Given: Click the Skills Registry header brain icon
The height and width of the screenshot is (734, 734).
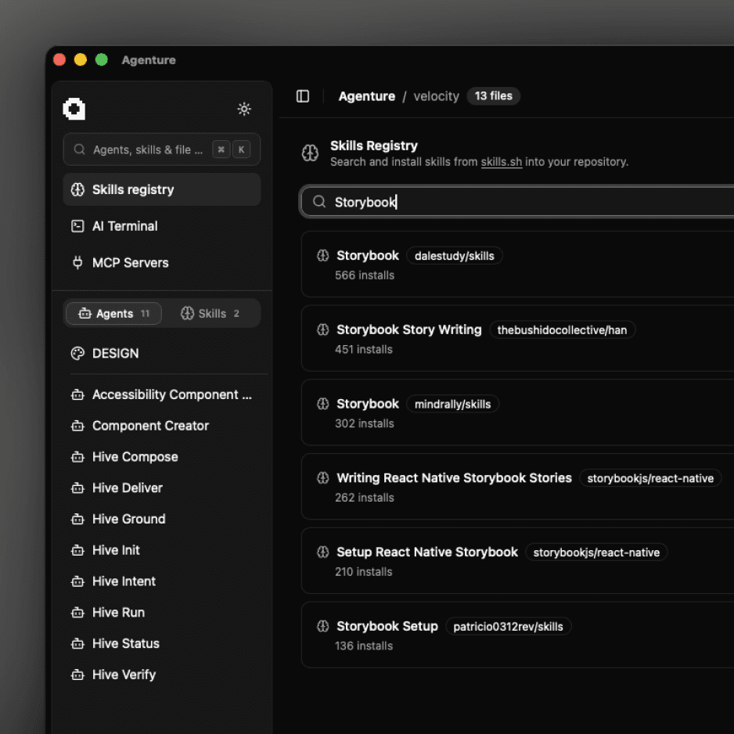Looking at the screenshot, I should click(310, 153).
